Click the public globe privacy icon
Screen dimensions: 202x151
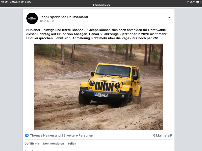point(53,21)
